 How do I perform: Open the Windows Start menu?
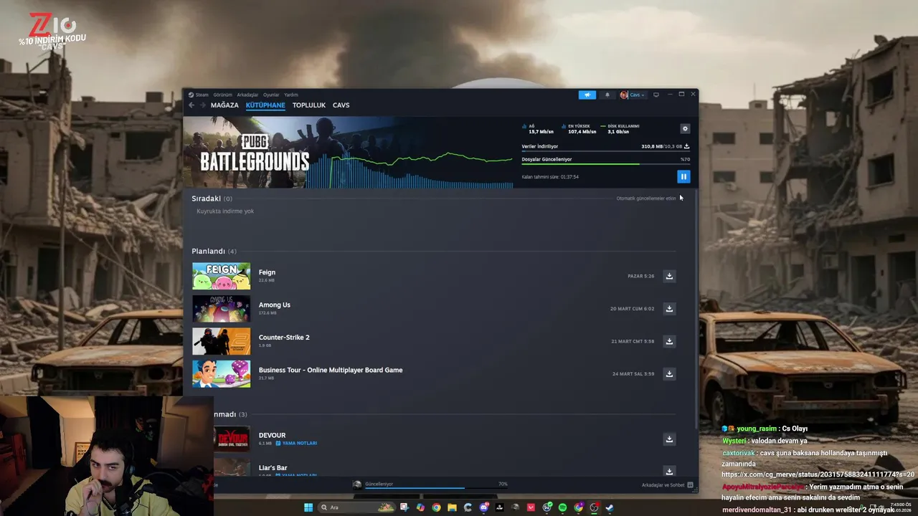tap(308, 507)
